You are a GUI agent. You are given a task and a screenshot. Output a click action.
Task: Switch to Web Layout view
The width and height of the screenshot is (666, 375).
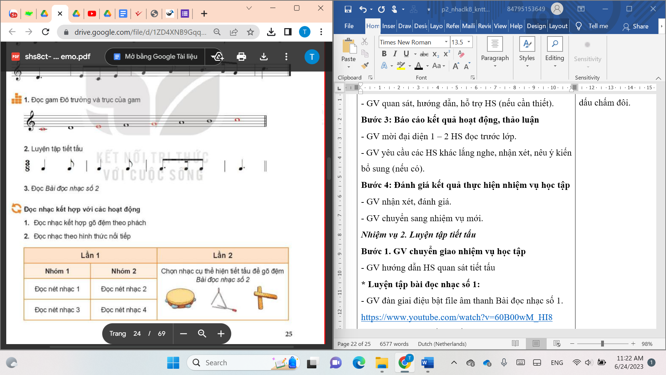click(x=557, y=344)
